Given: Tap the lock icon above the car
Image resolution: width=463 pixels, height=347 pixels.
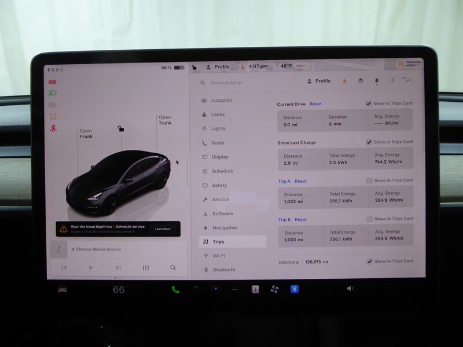Looking at the screenshot, I should (x=121, y=128).
